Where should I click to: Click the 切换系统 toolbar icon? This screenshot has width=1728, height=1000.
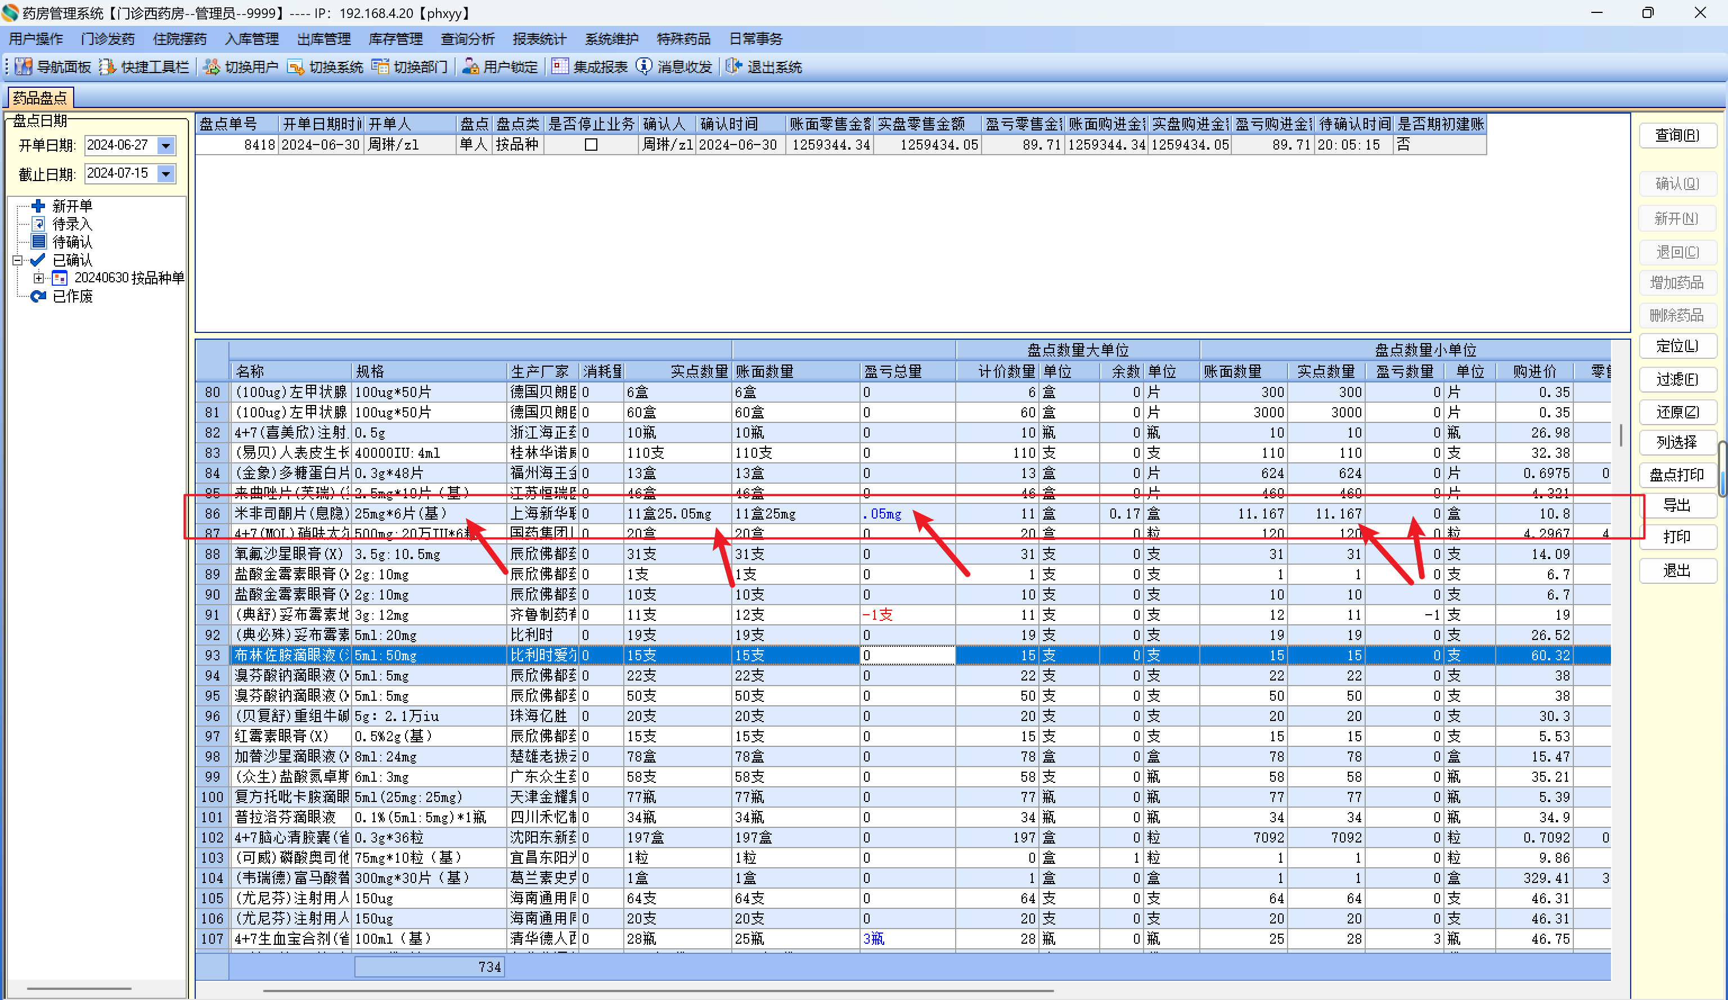[x=295, y=66]
